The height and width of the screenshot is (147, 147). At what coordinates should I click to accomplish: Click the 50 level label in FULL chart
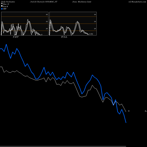tap(95, 21)
